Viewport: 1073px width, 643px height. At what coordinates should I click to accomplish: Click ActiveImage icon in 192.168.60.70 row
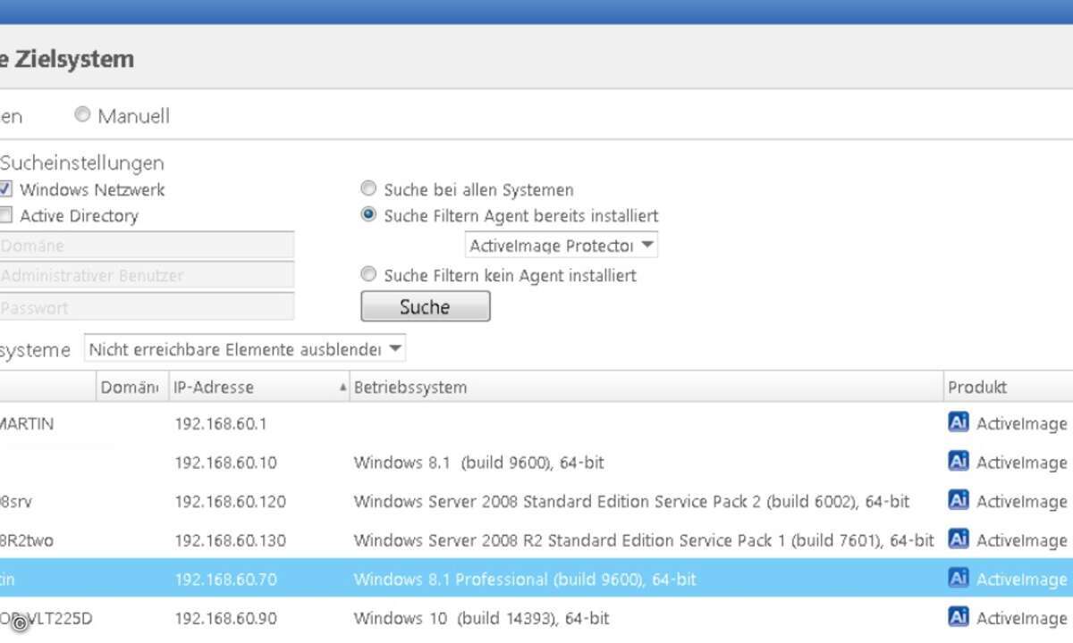pyautogui.click(x=959, y=578)
